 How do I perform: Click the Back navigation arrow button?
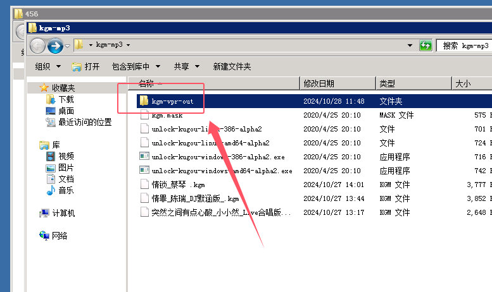click(x=38, y=46)
